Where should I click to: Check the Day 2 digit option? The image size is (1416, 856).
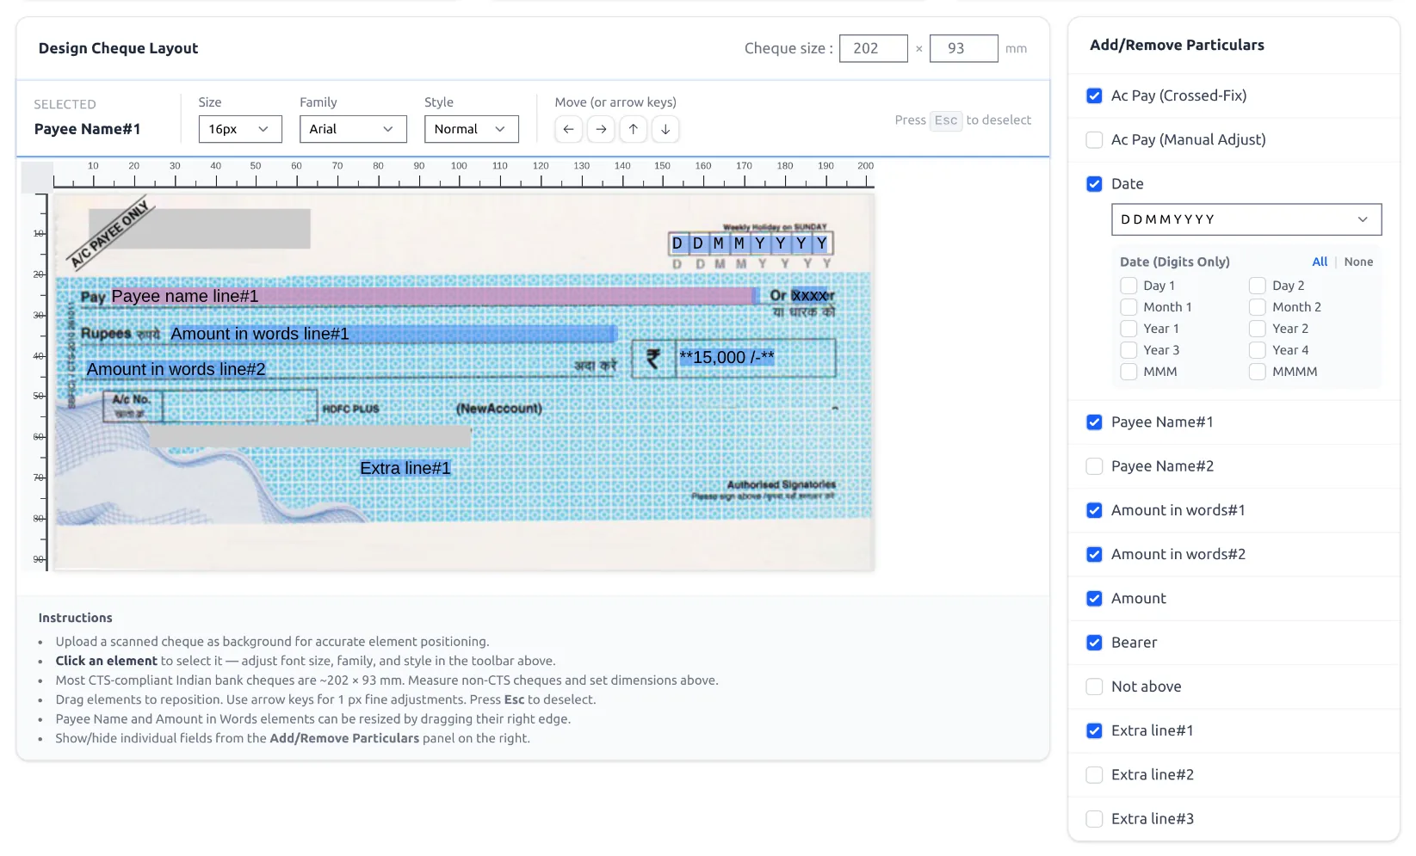point(1258,286)
